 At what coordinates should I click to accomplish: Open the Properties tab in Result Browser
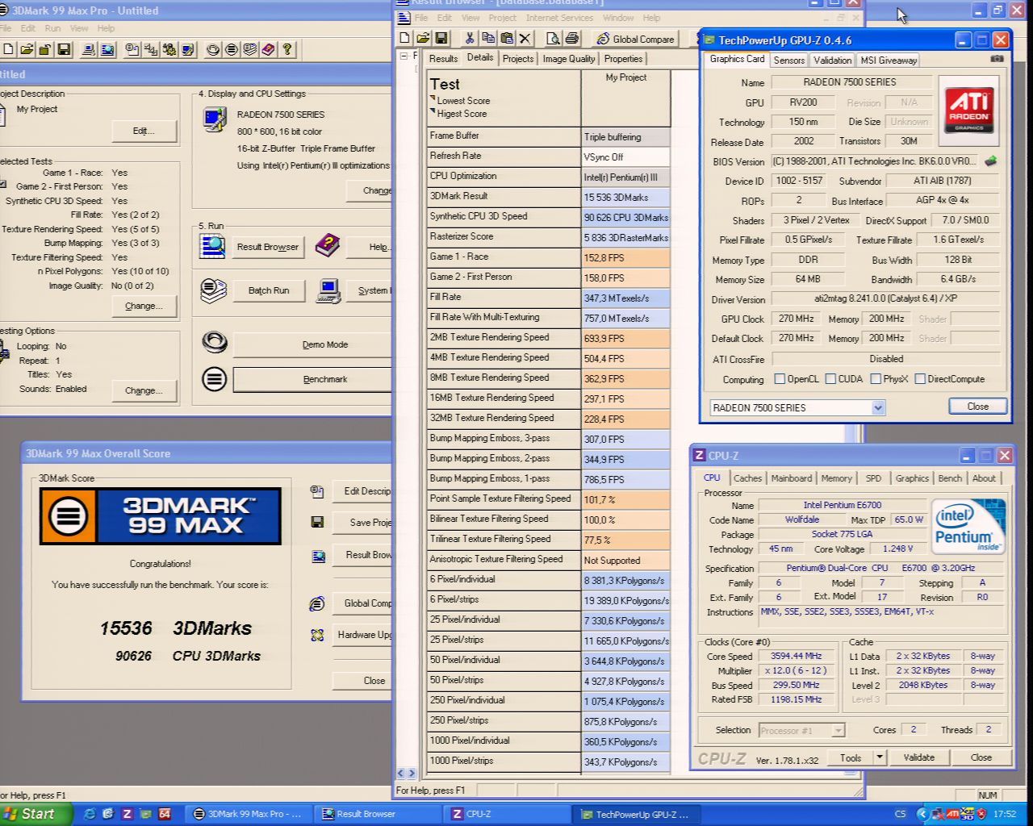click(x=623, y=58)
